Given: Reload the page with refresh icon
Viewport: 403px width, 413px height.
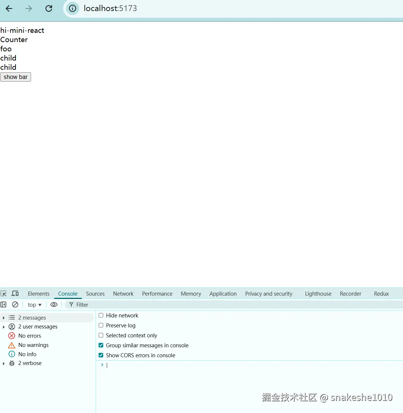Looking at the screenshot, I should point(49,8).
